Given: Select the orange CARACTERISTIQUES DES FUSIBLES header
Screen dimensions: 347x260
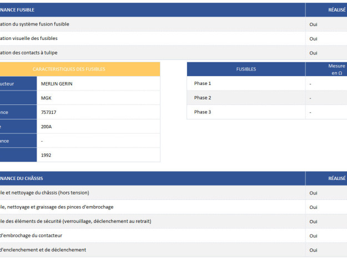Looking at the screenshot, I should pos(69,69).
